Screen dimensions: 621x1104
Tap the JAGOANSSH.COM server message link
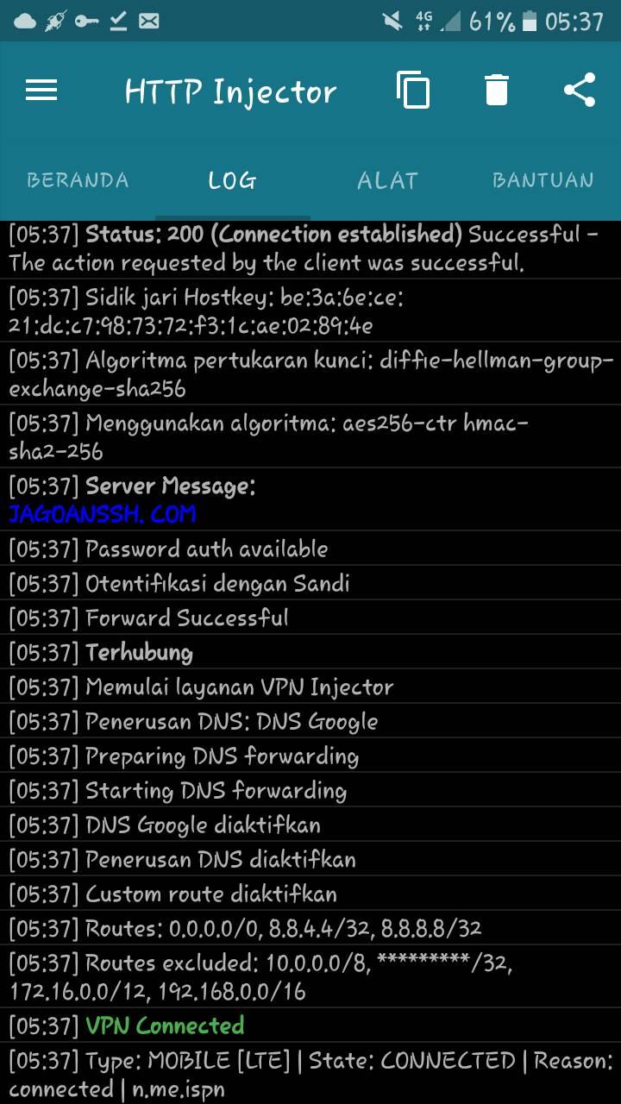[103, 515]
